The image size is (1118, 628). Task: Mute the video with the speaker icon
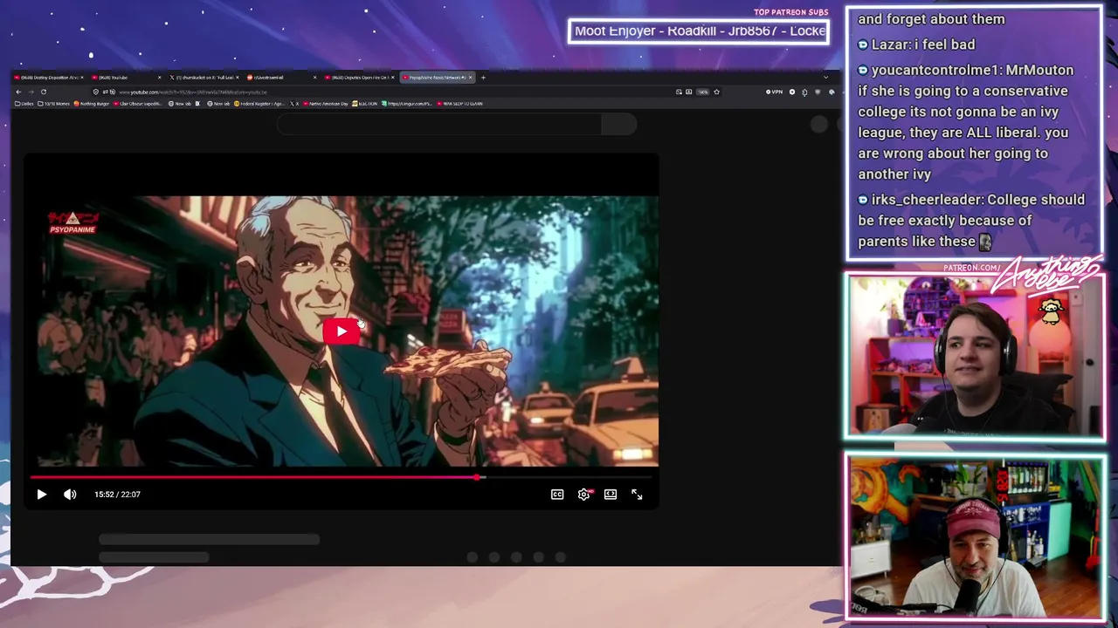(70, 495)
